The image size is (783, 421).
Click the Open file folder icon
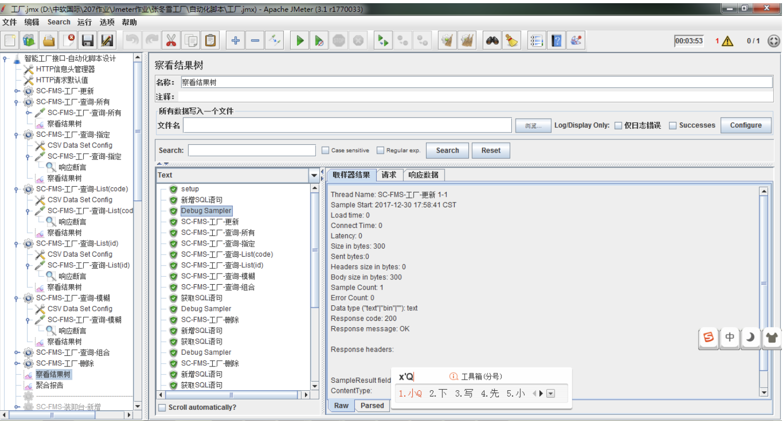(49, 40)
